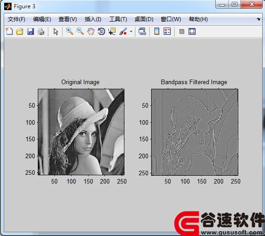Open file with the folder icon
Viewport: 265px width, 236px height.
coord(20,31)
